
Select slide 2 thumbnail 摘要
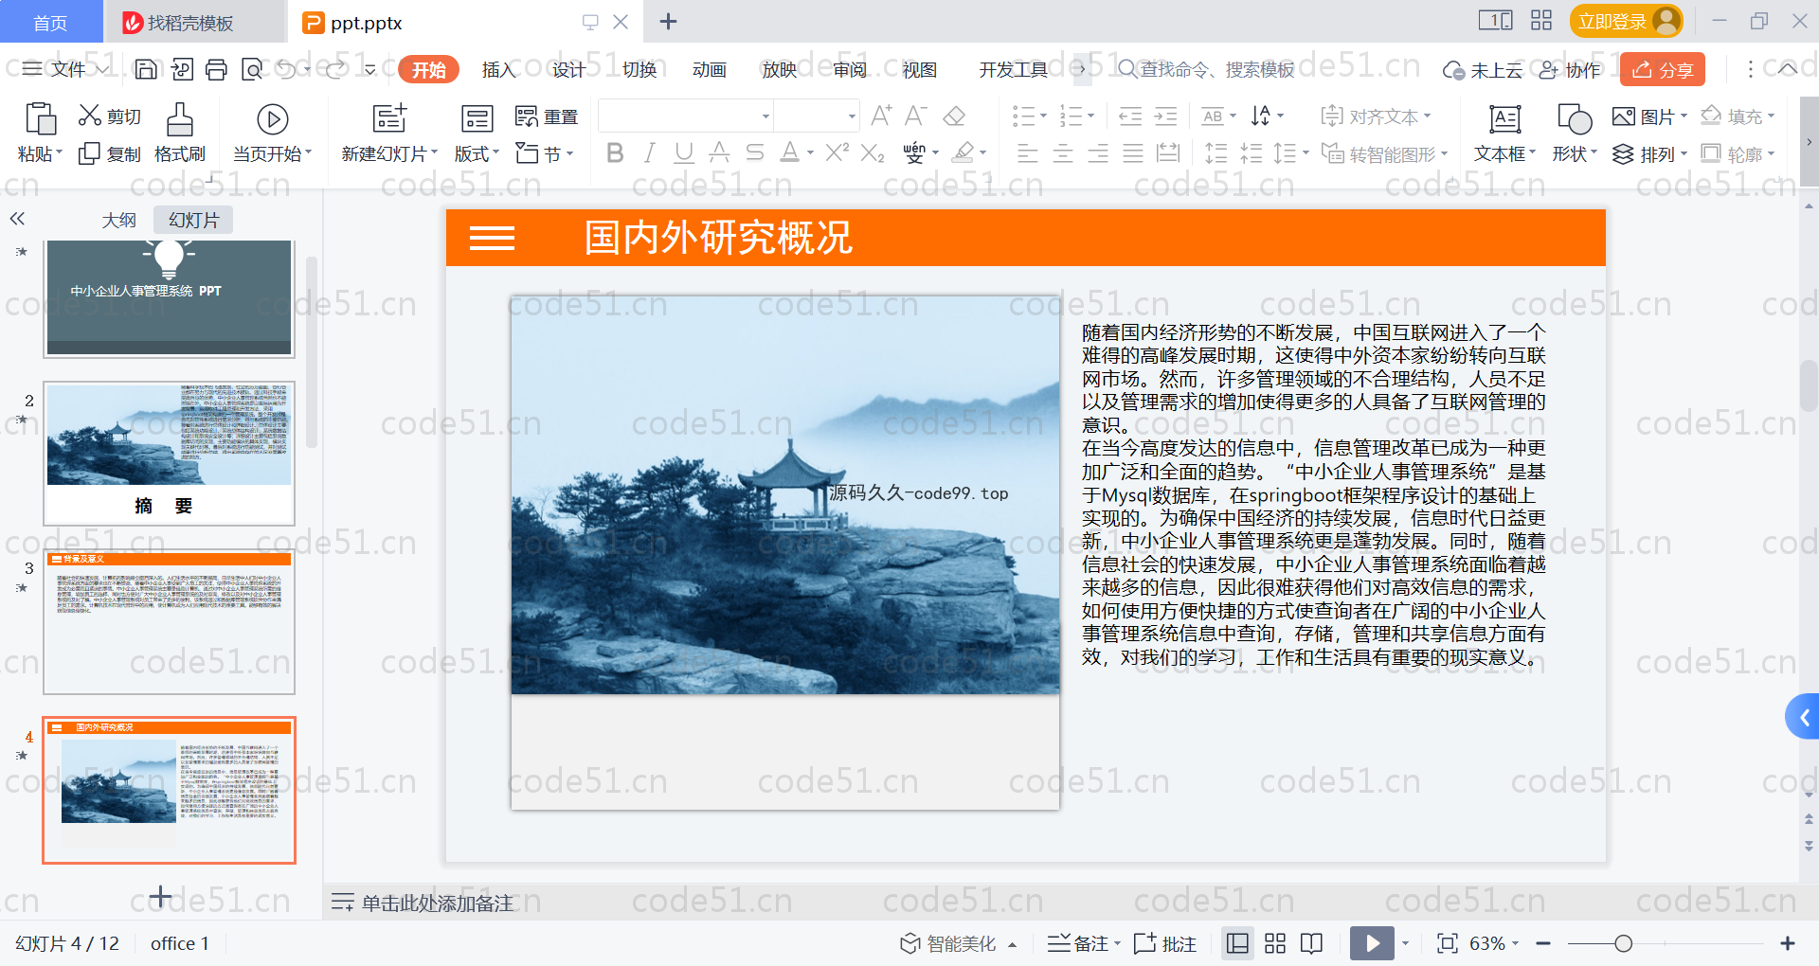coord(169,453)
